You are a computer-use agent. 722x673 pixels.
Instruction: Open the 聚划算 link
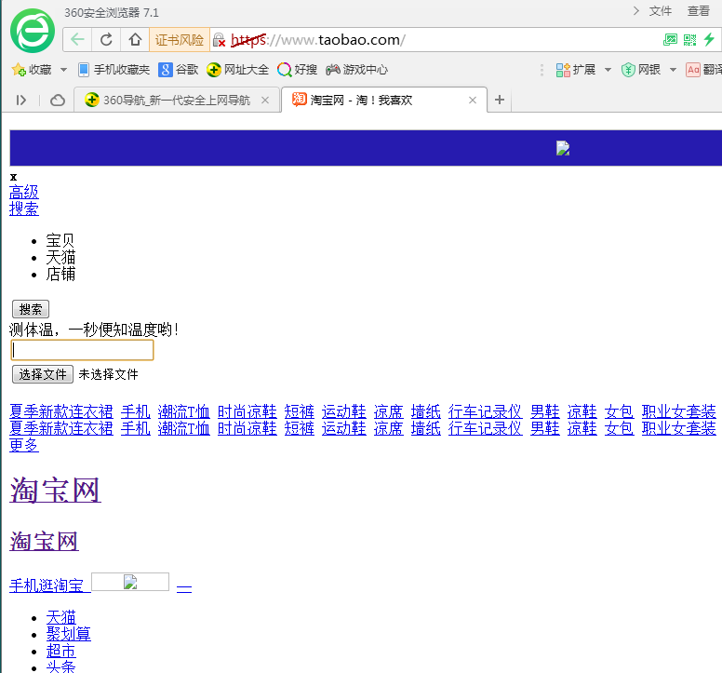(68, 634)
